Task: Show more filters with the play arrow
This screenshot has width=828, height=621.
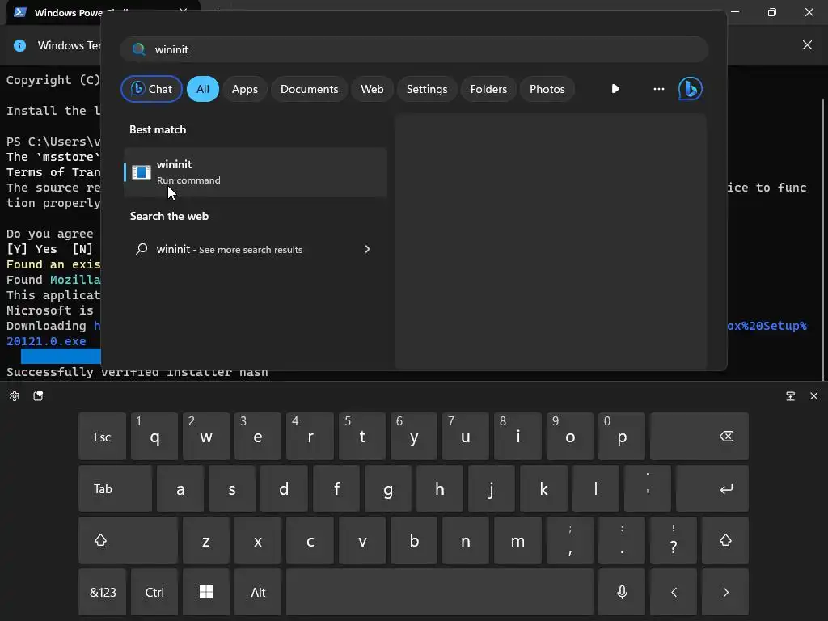Action: (615, 89)
